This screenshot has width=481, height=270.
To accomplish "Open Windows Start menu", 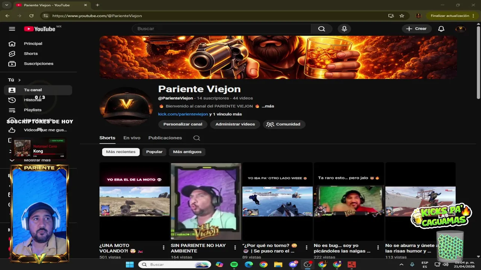I will [x=130, y=264].
